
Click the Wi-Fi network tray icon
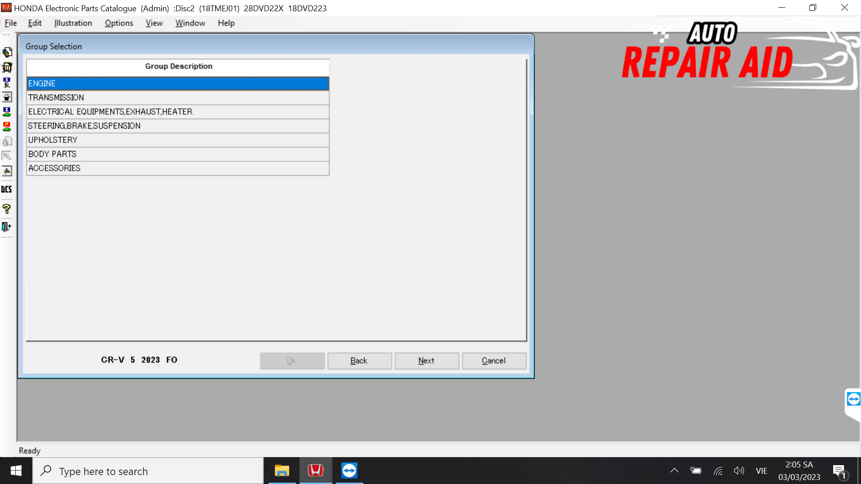(x=718, y=471)
